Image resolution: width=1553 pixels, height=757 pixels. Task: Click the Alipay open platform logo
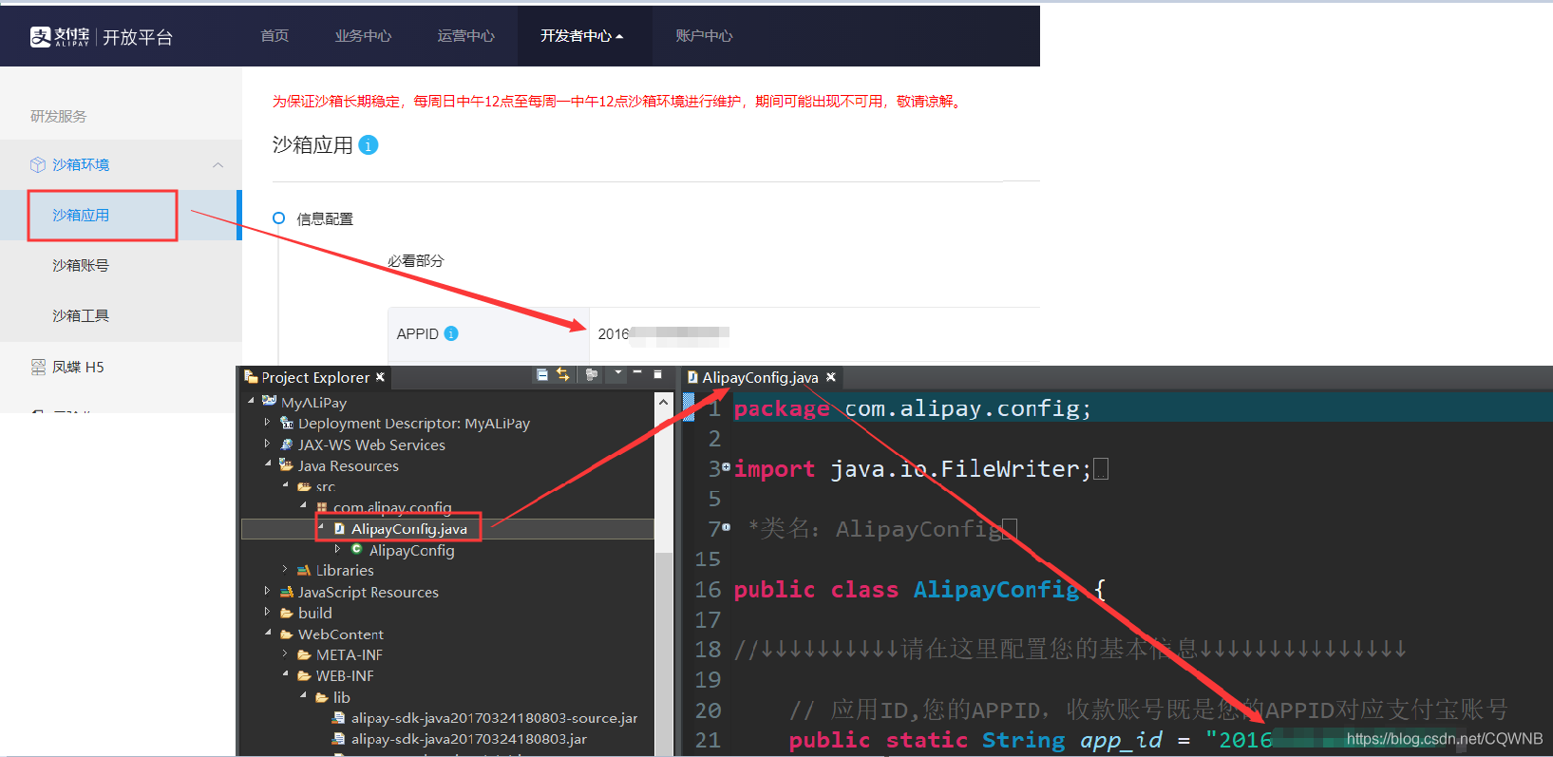point(102,37)
